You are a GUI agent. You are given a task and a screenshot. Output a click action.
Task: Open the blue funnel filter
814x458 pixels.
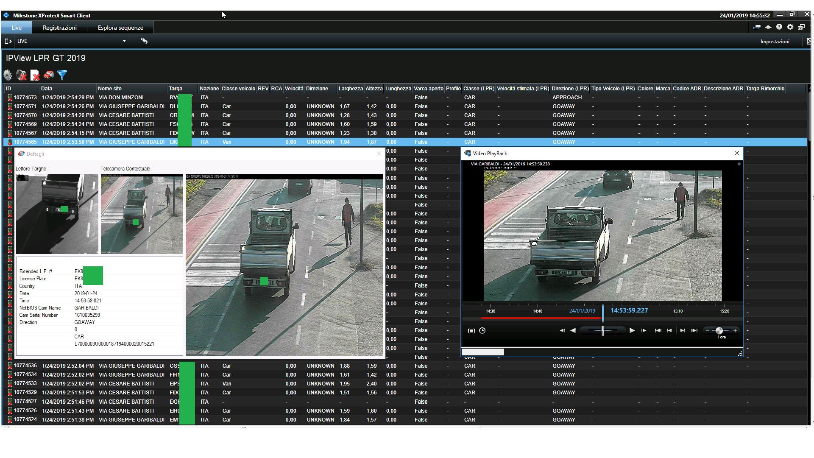pyautogui.click(x=62, y=75)
